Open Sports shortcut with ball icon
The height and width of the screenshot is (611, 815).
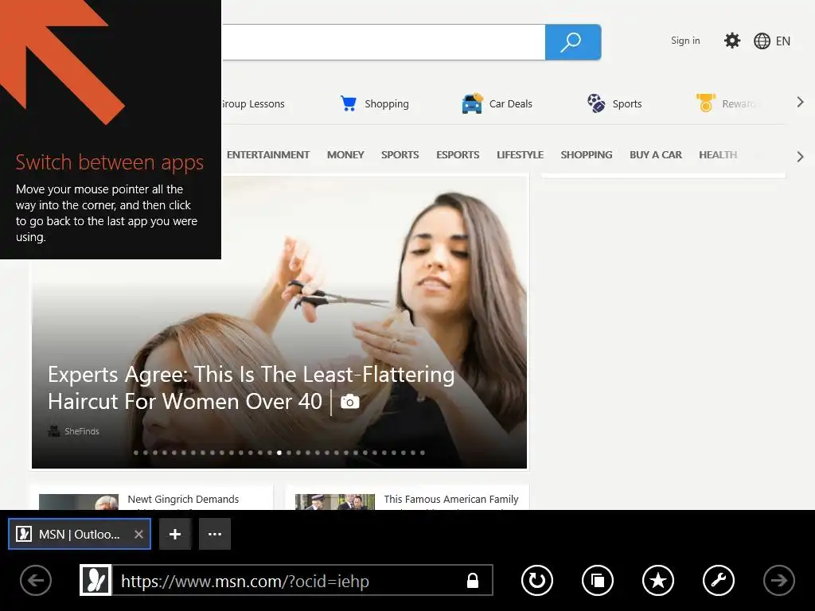pos(614,103)
